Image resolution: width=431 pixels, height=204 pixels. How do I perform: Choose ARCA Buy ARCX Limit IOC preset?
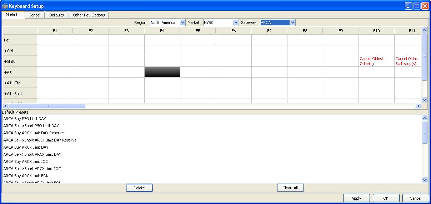pos(26,161)
